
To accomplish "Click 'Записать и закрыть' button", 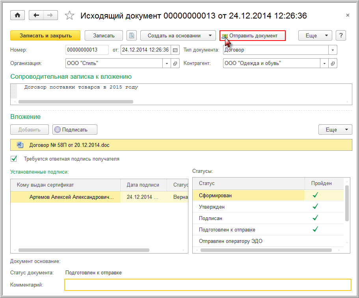I will [45, 35].
